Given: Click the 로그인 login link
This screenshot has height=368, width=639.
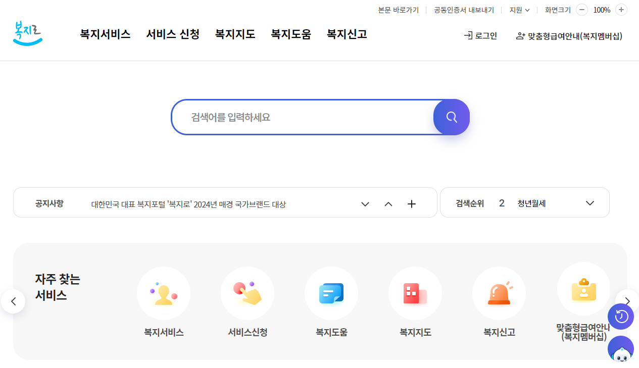Looking at the screenshot, I should coord(480,36).
